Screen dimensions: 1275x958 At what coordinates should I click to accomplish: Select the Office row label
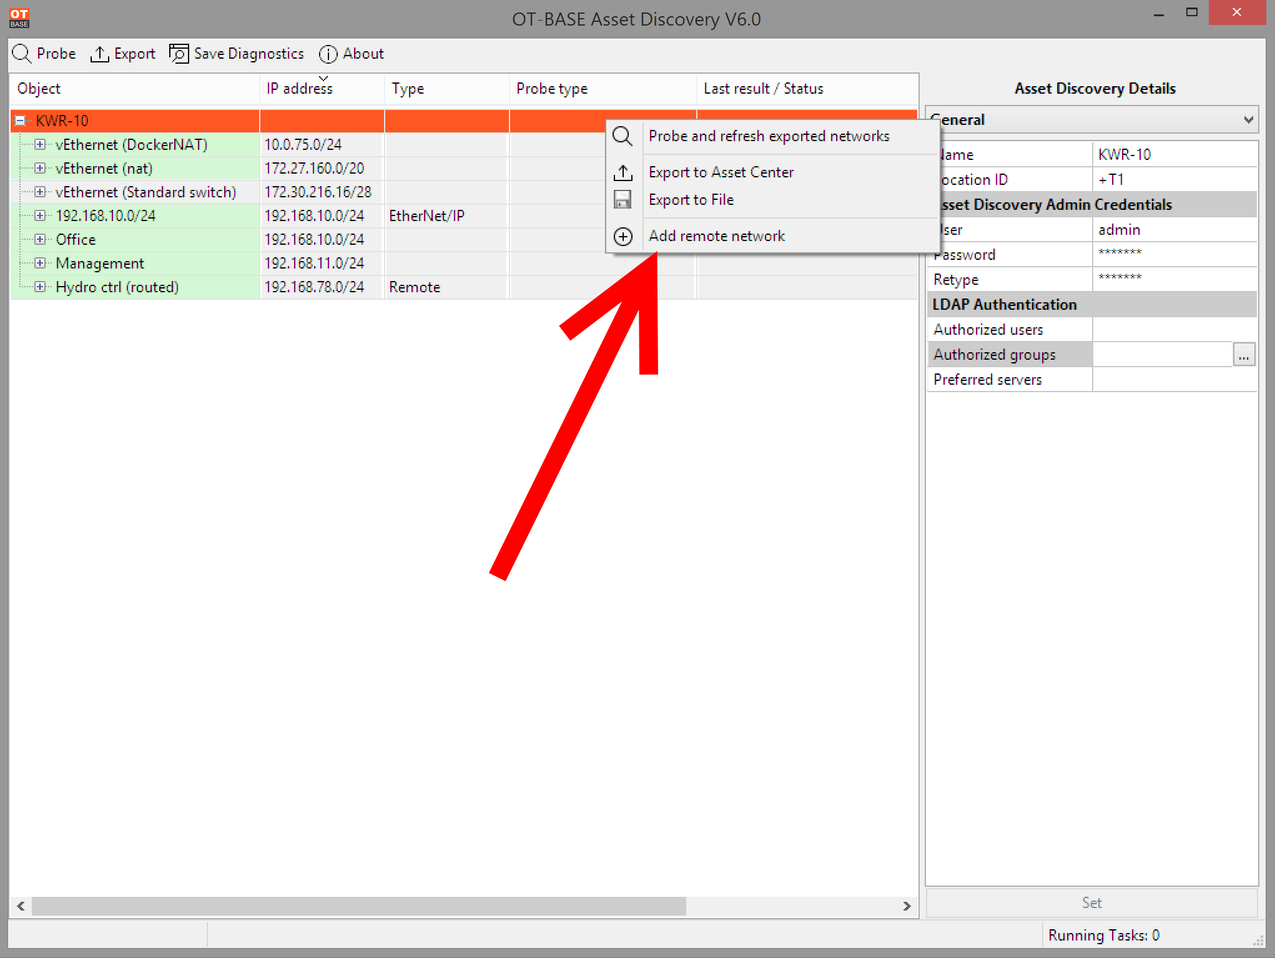click(76, 239)
